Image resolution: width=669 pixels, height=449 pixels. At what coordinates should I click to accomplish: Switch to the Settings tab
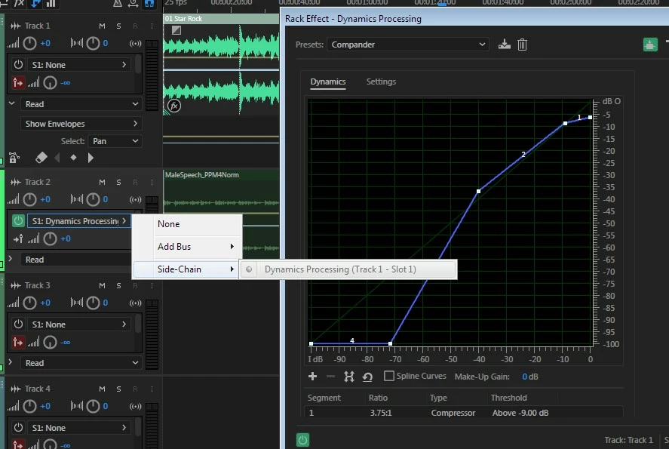click(x=381, y=81)
